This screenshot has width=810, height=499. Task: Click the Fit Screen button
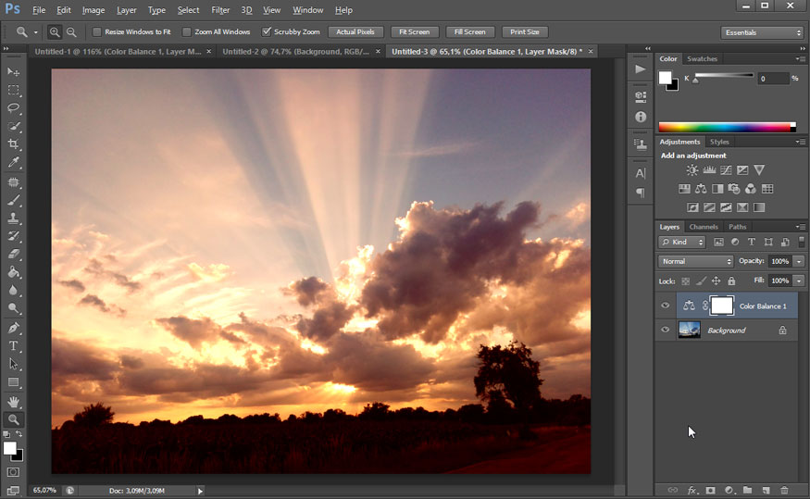coord(414,32)
